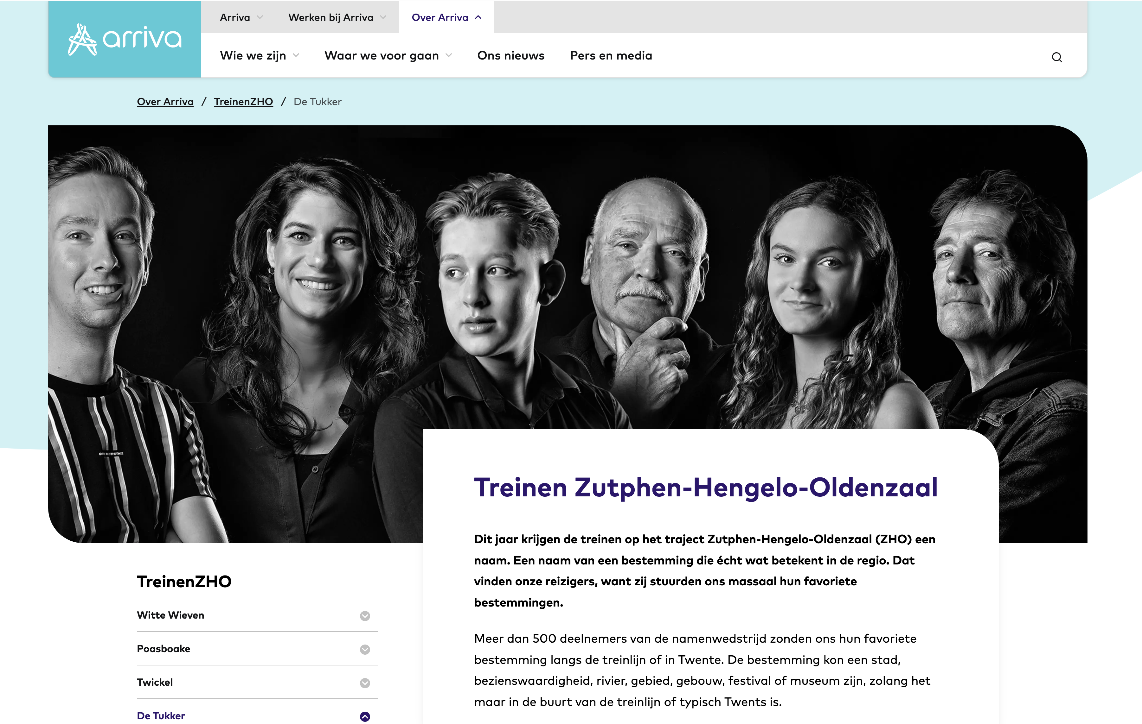Click the Arriva logo
Viewport: 1142px width, 724px height.
[125, 39]
